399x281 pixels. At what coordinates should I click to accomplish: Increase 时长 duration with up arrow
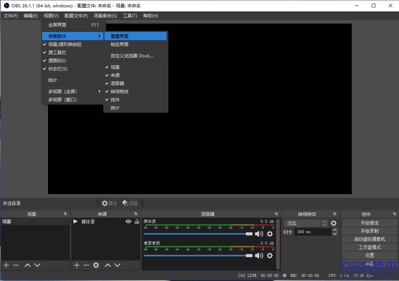[335, 230]
